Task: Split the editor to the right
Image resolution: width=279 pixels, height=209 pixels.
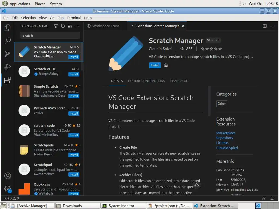Action: point(265,26)
